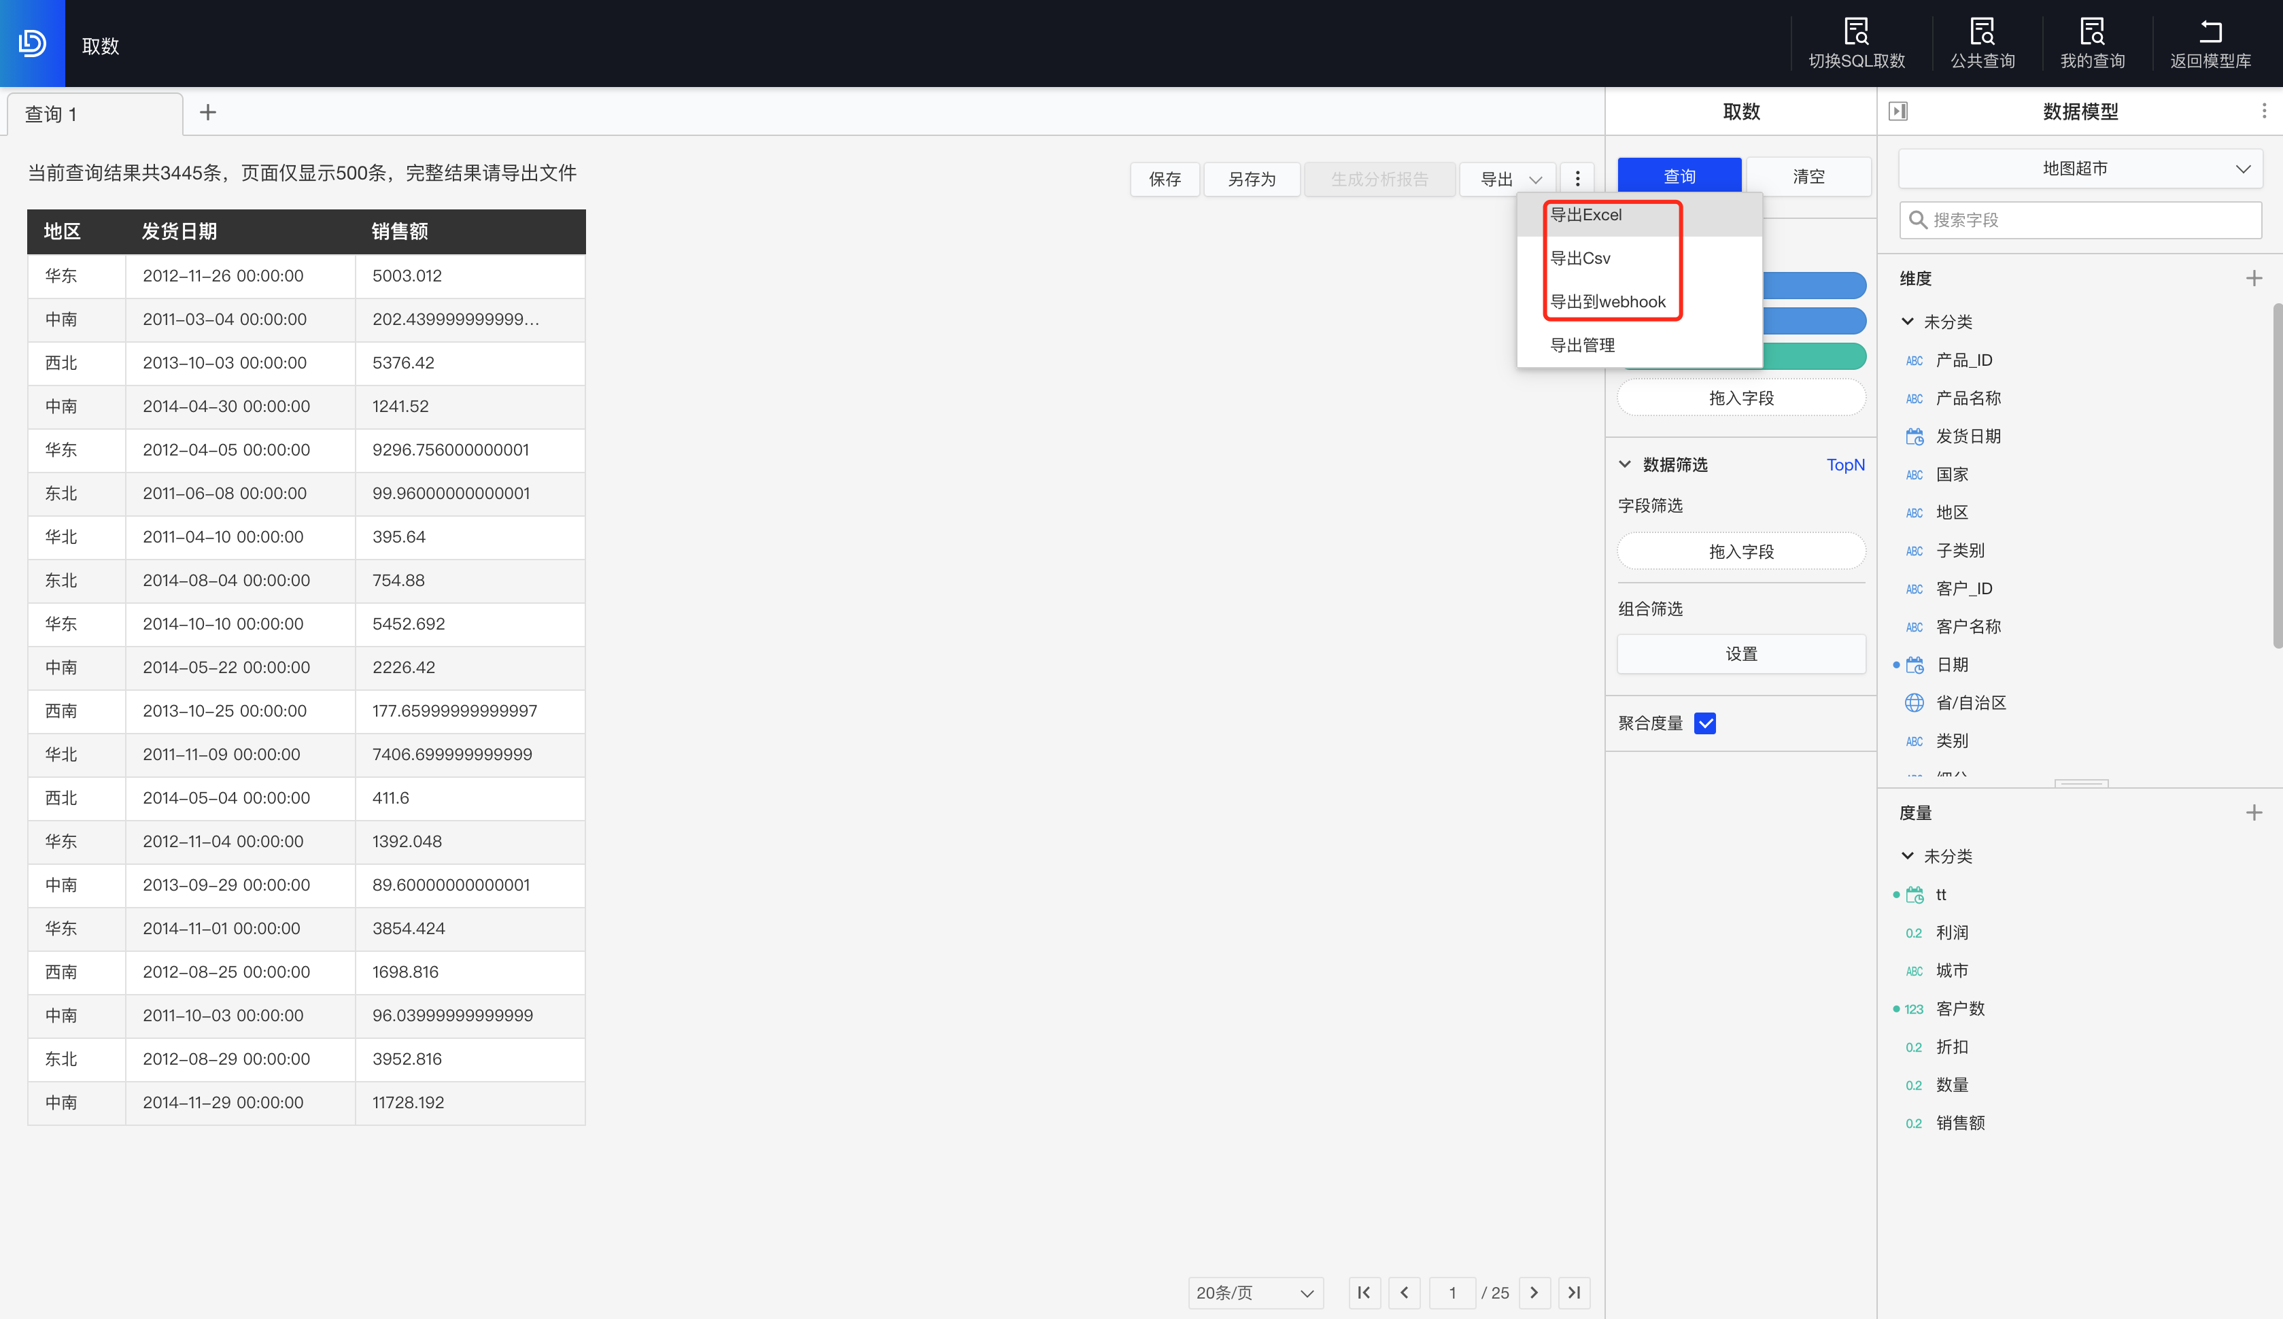Add a new measure with the 度量 plus icon
Image resolution: width=2283 pixels, height=1319 pixels.
[2254, 812]
